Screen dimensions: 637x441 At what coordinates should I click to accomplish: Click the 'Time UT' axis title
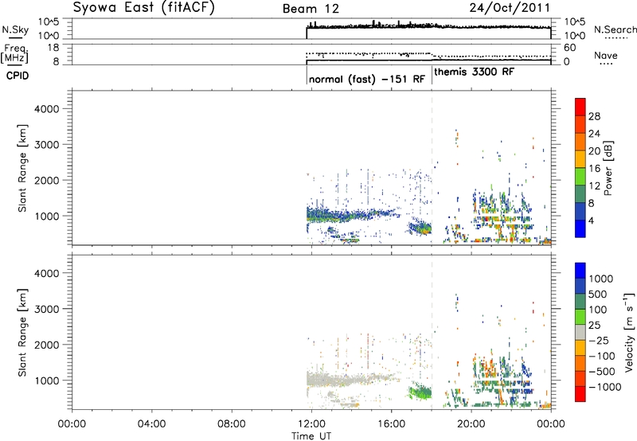click(x=311, y=436)
